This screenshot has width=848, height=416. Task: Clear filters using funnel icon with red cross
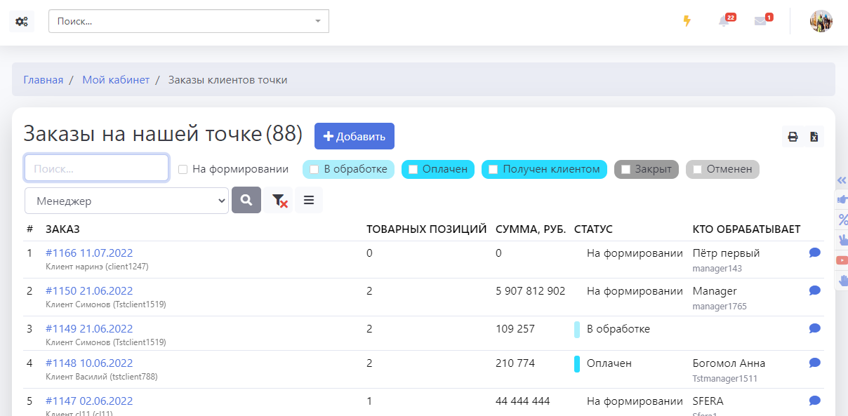click(x=279, y=201)
